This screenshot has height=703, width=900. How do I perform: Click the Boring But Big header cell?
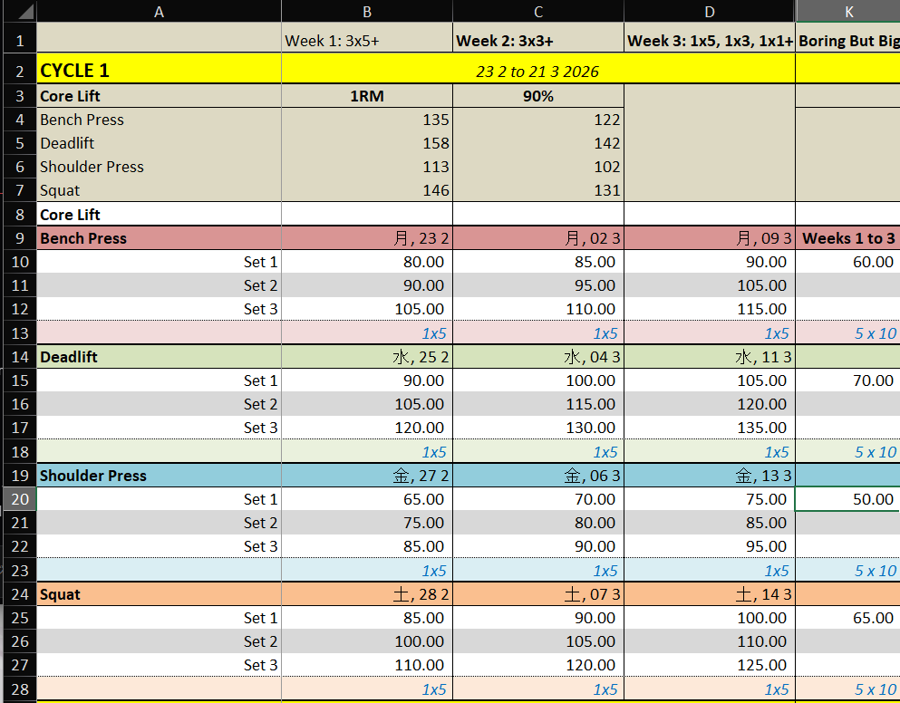pos(847,40)
